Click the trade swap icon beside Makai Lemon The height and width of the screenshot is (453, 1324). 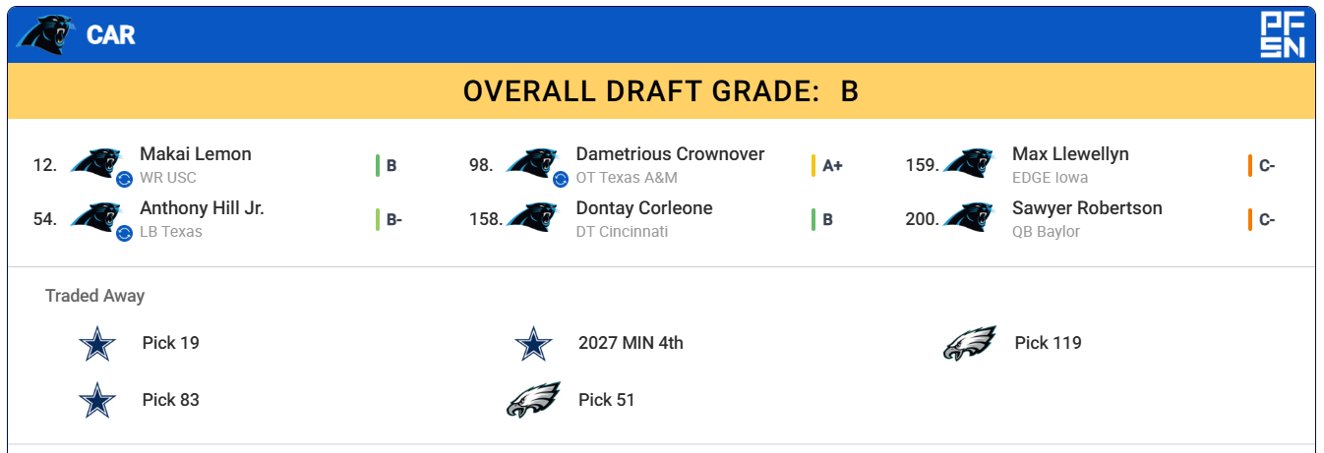pos(124,179)
